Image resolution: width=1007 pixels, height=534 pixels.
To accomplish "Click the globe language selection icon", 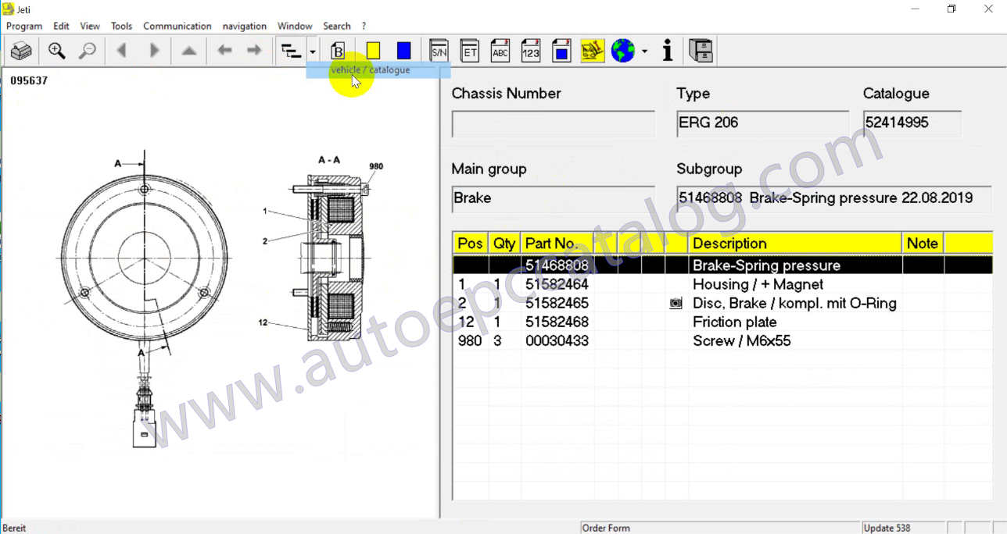I will point(622,50).
